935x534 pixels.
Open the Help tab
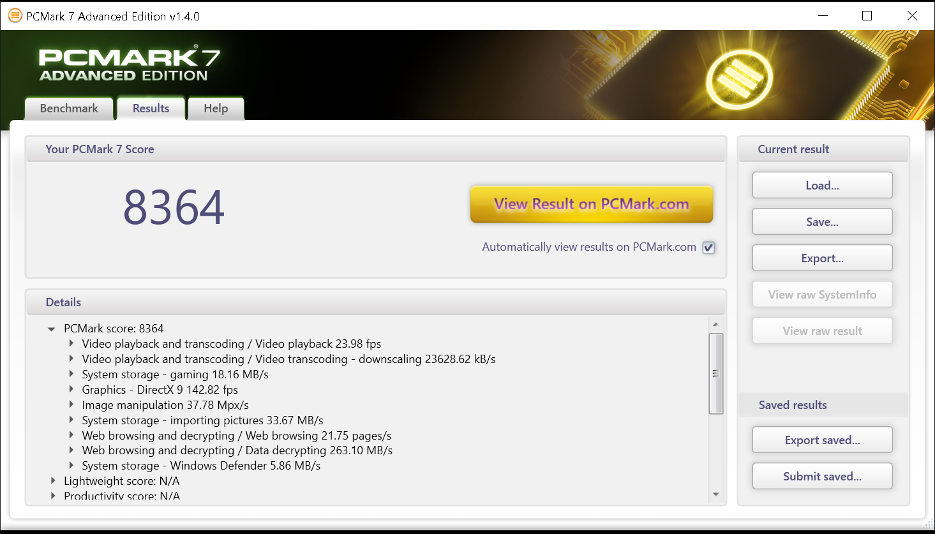coord(216,108)
